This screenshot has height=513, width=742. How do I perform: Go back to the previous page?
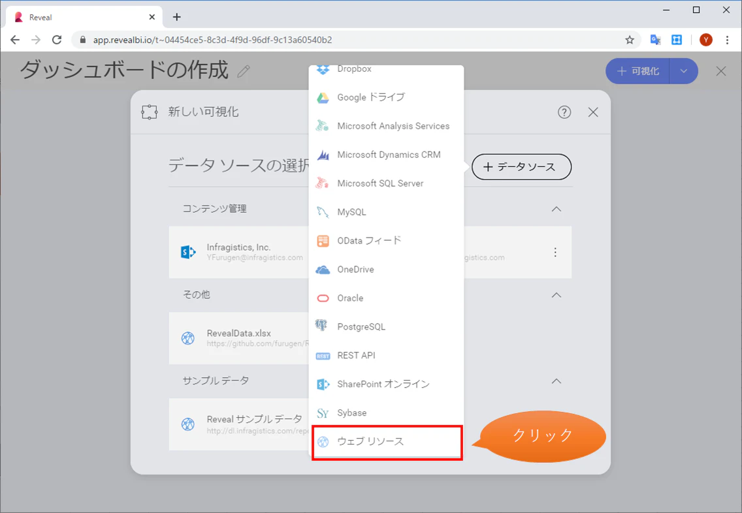[x=15, y=40]
